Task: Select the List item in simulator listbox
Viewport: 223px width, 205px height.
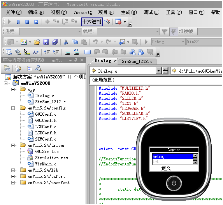Action: pos(172,162)
